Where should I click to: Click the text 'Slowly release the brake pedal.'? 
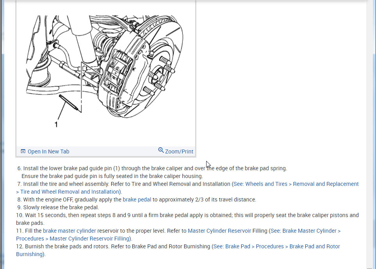tap(61, 207)
